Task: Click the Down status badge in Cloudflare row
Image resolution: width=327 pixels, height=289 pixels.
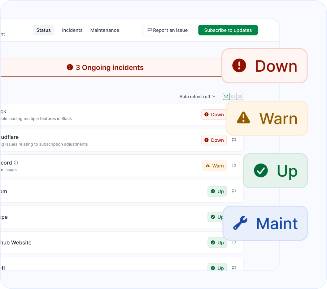Action: click(214, 140)
